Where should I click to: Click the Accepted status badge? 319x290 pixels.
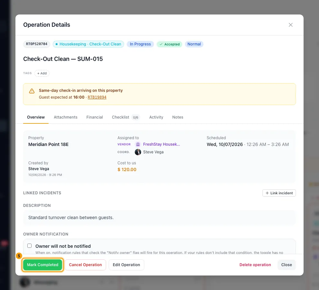169,44
